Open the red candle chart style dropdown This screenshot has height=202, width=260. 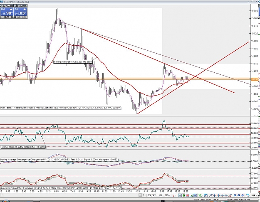pyautogui.click(x=174, y=195)
